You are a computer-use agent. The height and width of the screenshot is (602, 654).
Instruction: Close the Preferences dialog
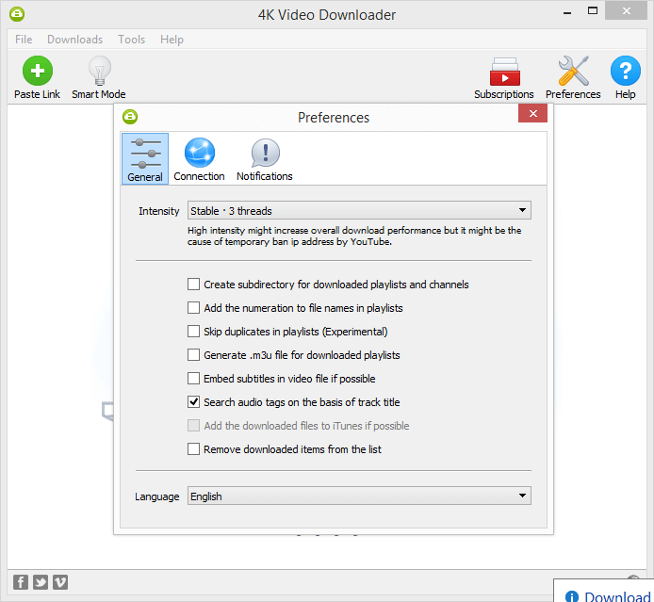532,113
